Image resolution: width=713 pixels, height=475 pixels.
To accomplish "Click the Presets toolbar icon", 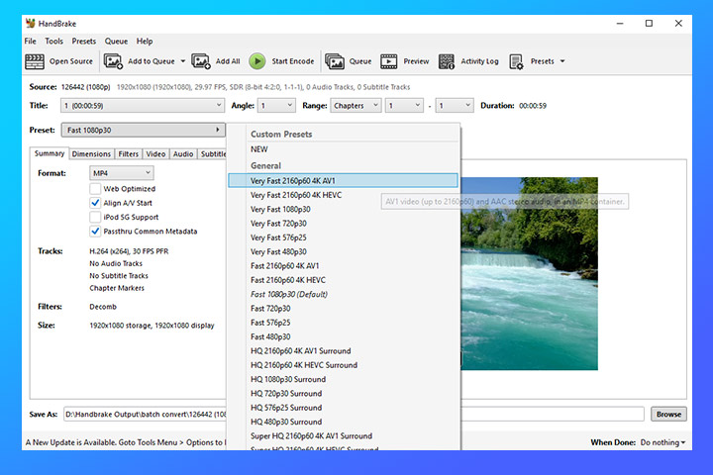I will coord(517,61).
